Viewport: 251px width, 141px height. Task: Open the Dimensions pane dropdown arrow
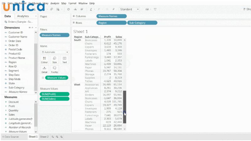[x=36, y=28]
